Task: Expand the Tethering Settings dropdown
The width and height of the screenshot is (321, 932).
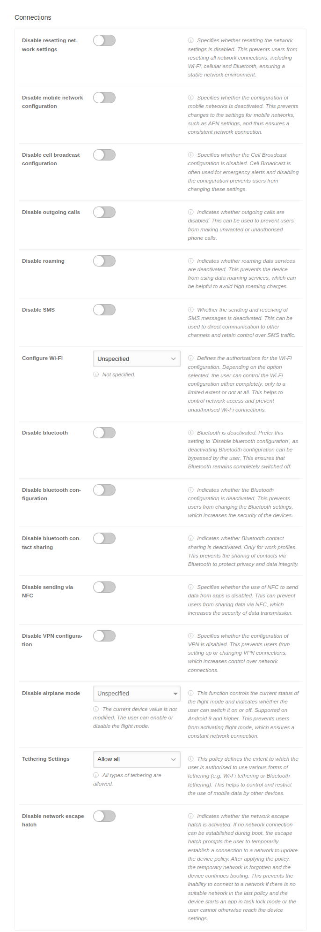Action: click(x=137, y=759)
